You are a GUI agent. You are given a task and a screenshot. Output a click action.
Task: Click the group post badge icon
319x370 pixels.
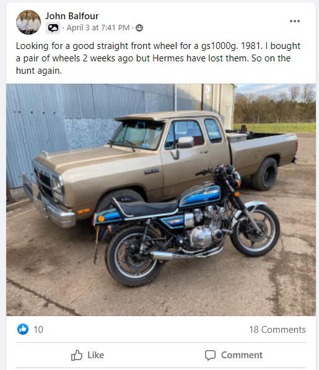click(53, 28)
